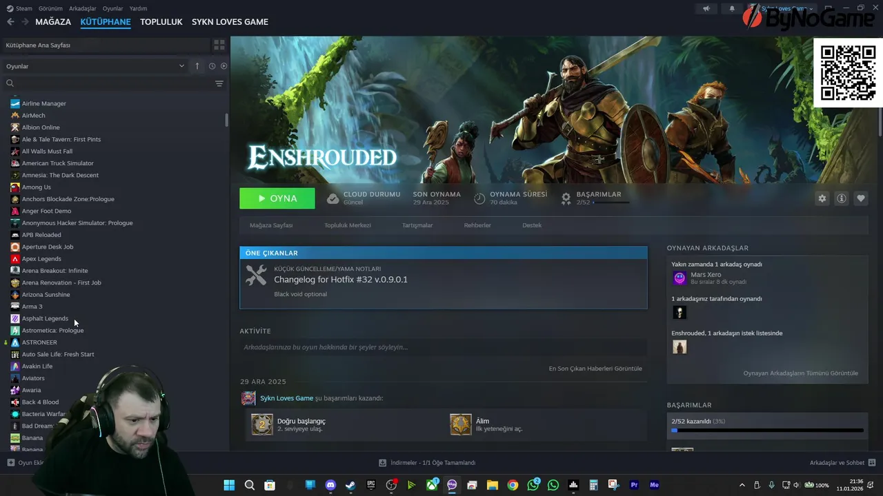Click the Oynama Süresi clock icon

click(479, 198)
